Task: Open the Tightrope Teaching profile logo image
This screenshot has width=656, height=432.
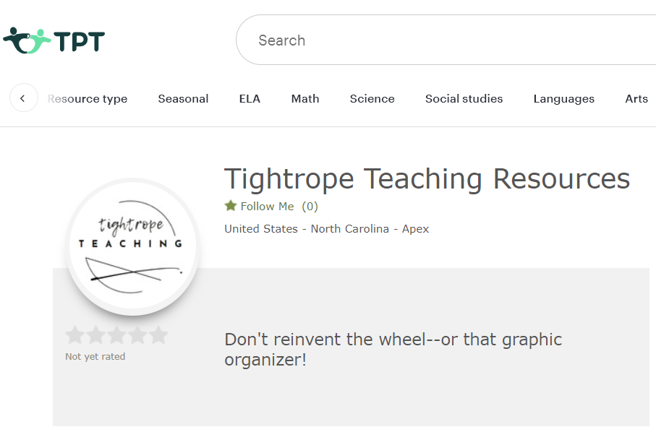Action: point(131,246)
